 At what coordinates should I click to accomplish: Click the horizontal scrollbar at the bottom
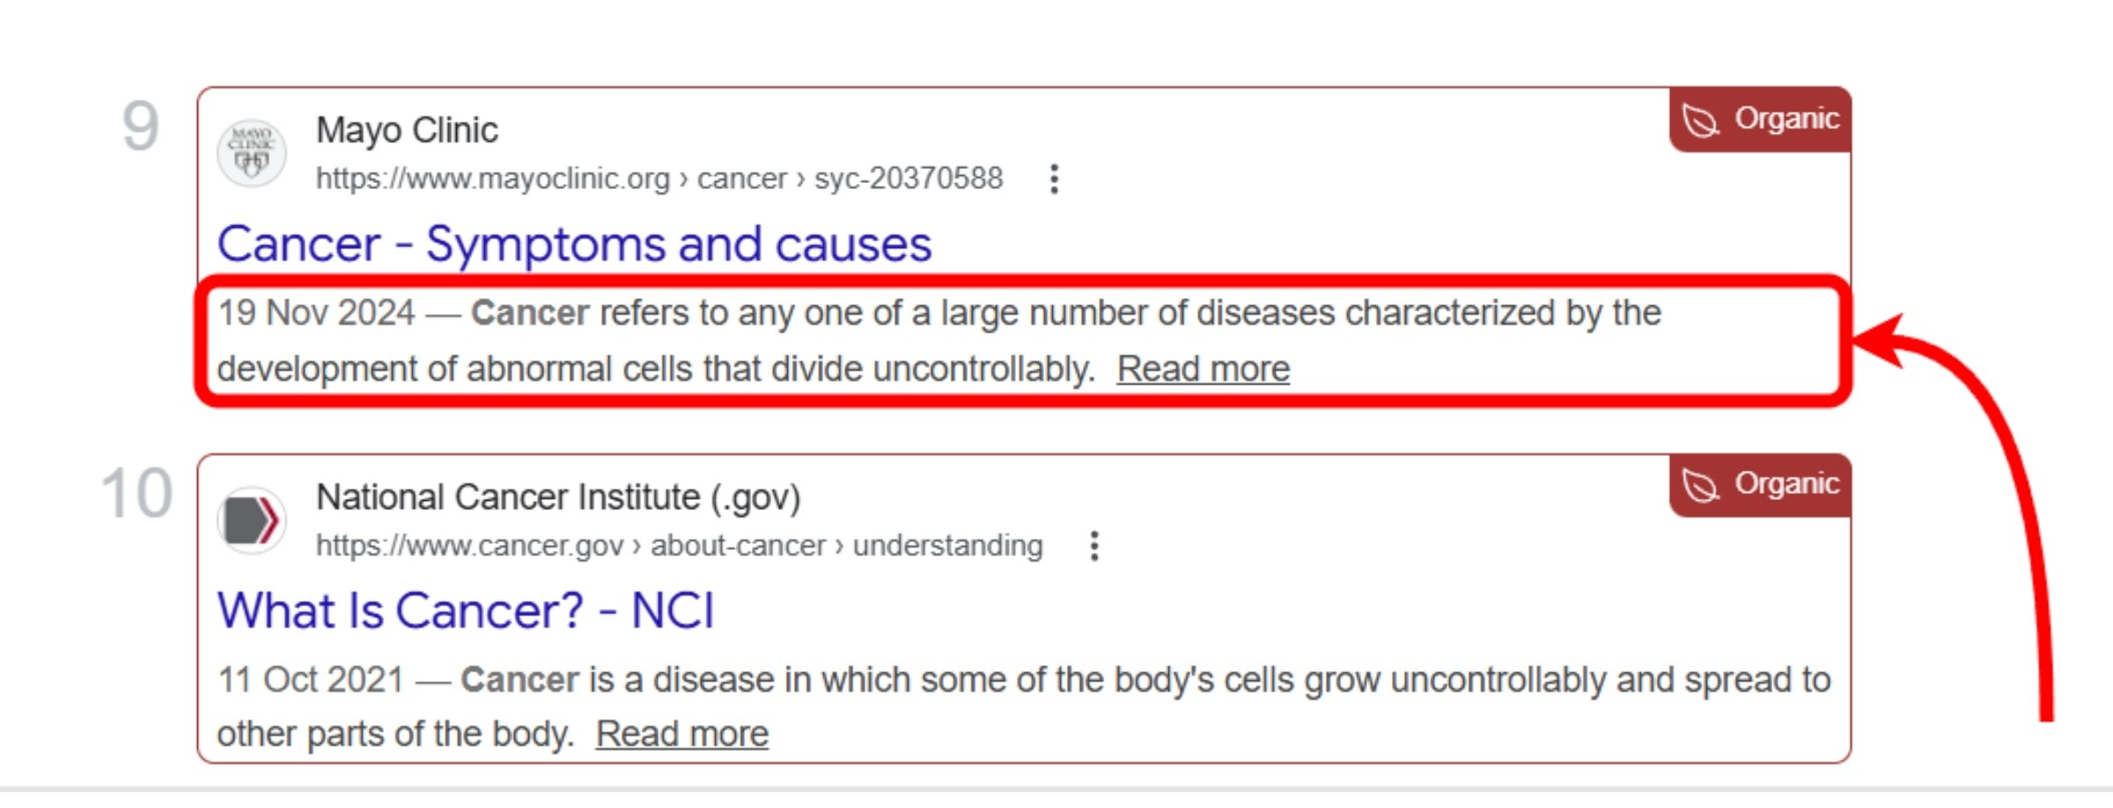point(1056,798)
